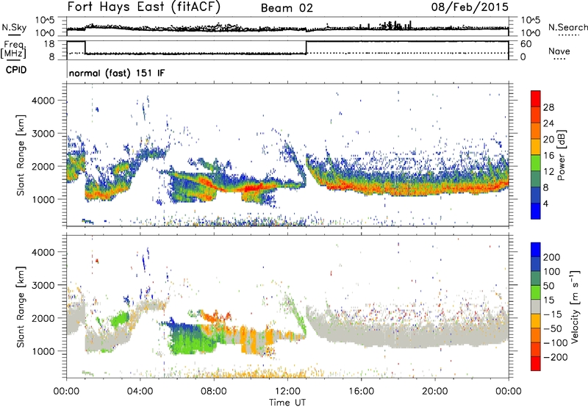The width and height of the screenshot is (588, 407).
Task: Select the 'CPID' row label
Action: 16,70
